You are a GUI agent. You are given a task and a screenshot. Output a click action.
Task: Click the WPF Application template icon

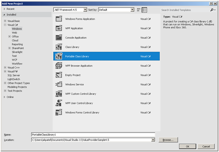(59, 28)
